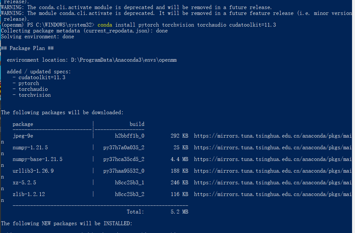Click the yellow 'conda' command word
Viewport: 355px width, 233px height.
tap(105, 25)
